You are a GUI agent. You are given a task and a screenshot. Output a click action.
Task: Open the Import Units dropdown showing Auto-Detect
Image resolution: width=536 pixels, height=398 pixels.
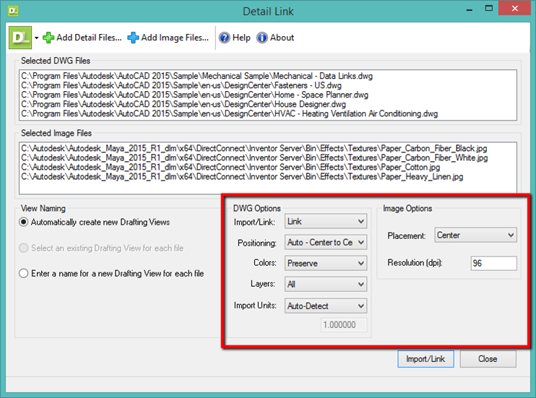click(325, 306)
